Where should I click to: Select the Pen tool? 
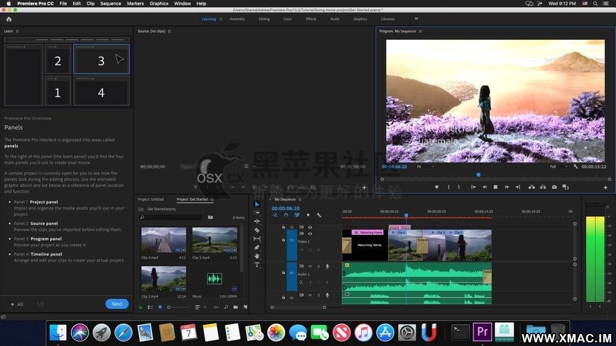tap(257, 247)
